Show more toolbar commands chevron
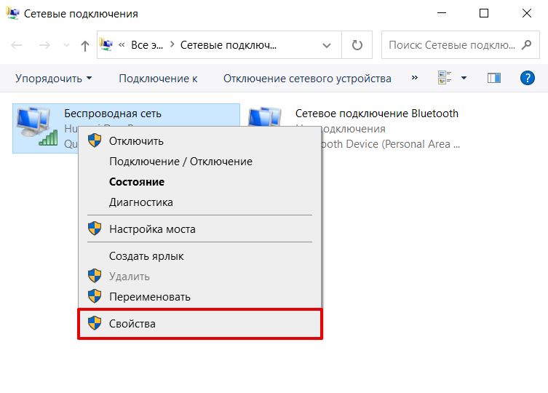 click(x=415, y=78)
